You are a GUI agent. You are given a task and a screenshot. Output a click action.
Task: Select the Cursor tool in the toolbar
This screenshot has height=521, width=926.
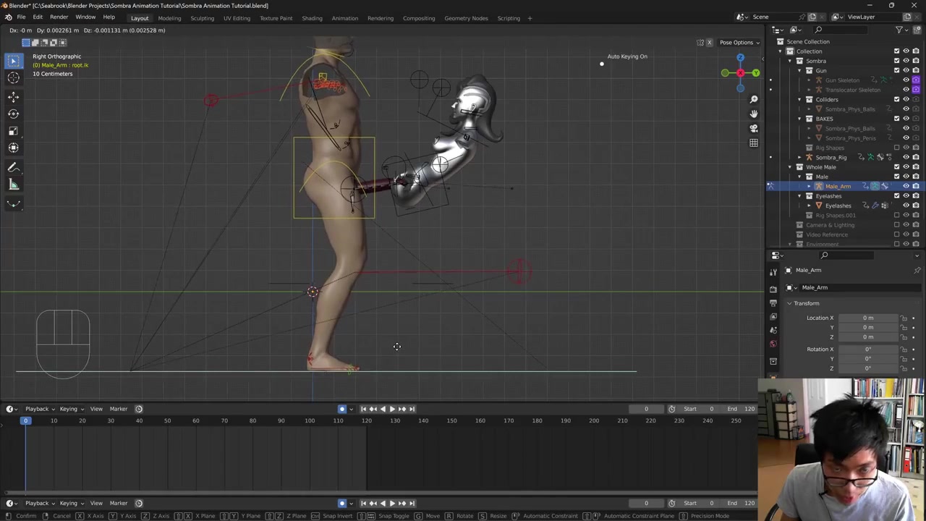[13, 78]
